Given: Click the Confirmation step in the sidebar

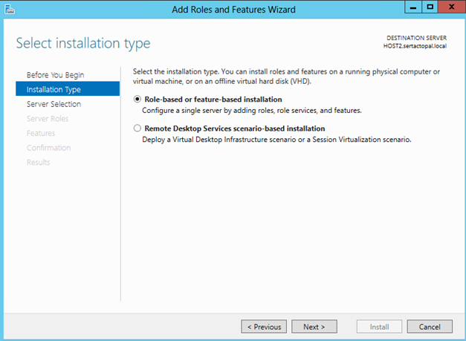Looking at the screenshot, I should tap(48, 148).
